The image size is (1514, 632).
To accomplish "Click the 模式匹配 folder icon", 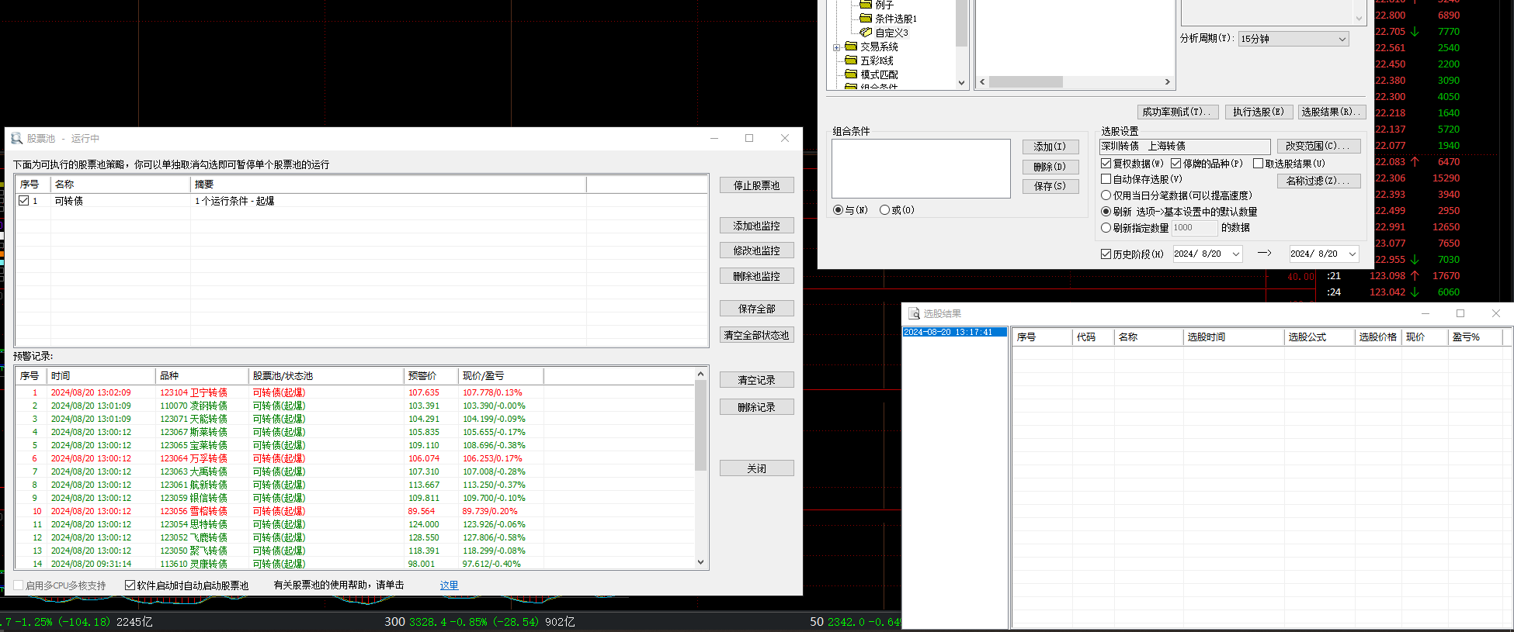I will [851, 74].
